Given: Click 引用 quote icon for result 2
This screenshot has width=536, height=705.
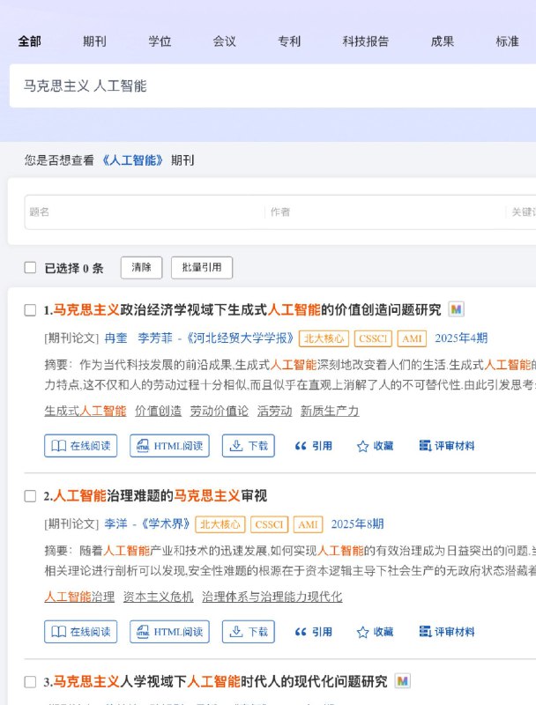Looking at the screenshot, I should [314, 632].
